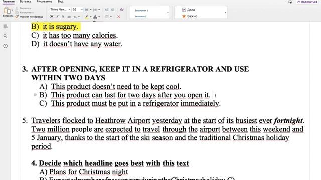Click Вырезать (cut) command
Viewport: 321px width, 180px height.
click(23, 8)
